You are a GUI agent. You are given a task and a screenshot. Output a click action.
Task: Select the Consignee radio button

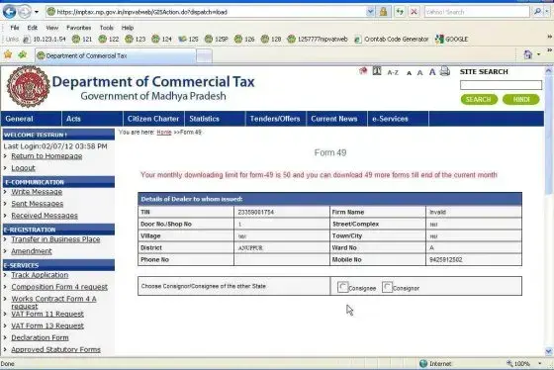[x=342, y=287]
